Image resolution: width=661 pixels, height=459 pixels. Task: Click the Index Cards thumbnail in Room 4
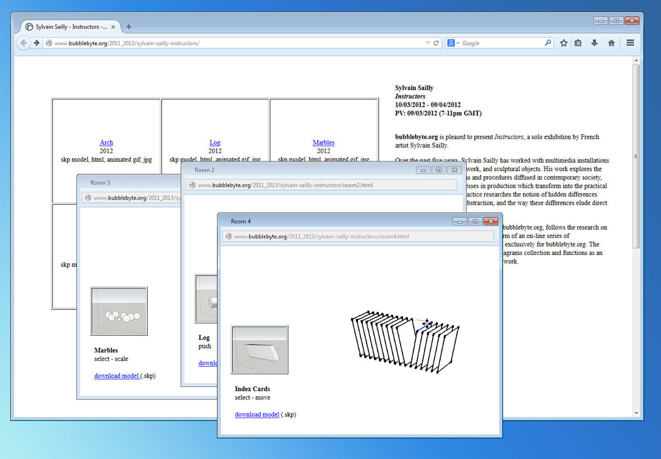click(260, 350)
